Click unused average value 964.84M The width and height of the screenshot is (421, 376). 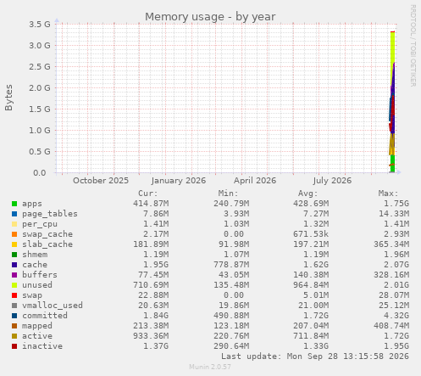pyautogui.click(x=311, y=285)
